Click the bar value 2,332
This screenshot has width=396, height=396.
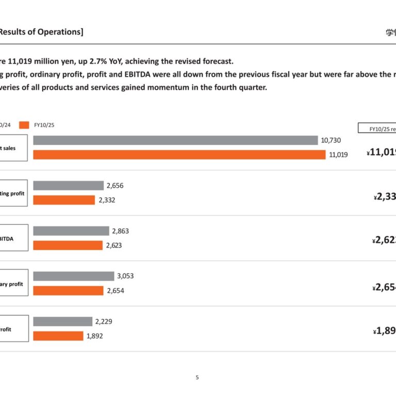107,200
